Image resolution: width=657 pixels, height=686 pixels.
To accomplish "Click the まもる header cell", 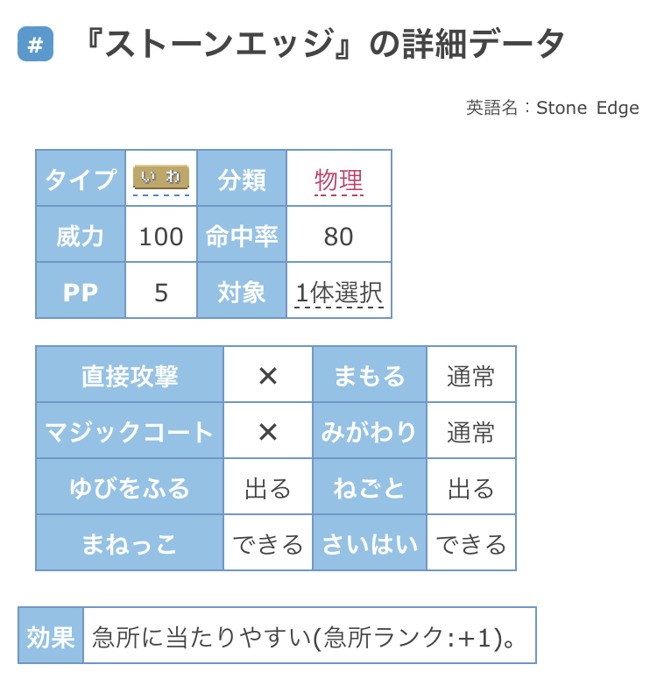I will click(x=370, y=375).
